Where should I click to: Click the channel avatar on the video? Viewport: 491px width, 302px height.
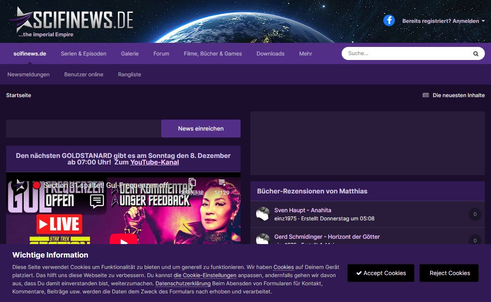coord(19,185)
